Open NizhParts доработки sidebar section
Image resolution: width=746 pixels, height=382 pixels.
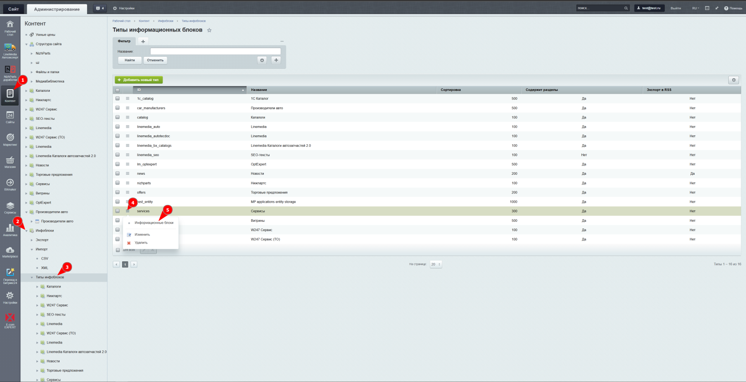(10, 73)
